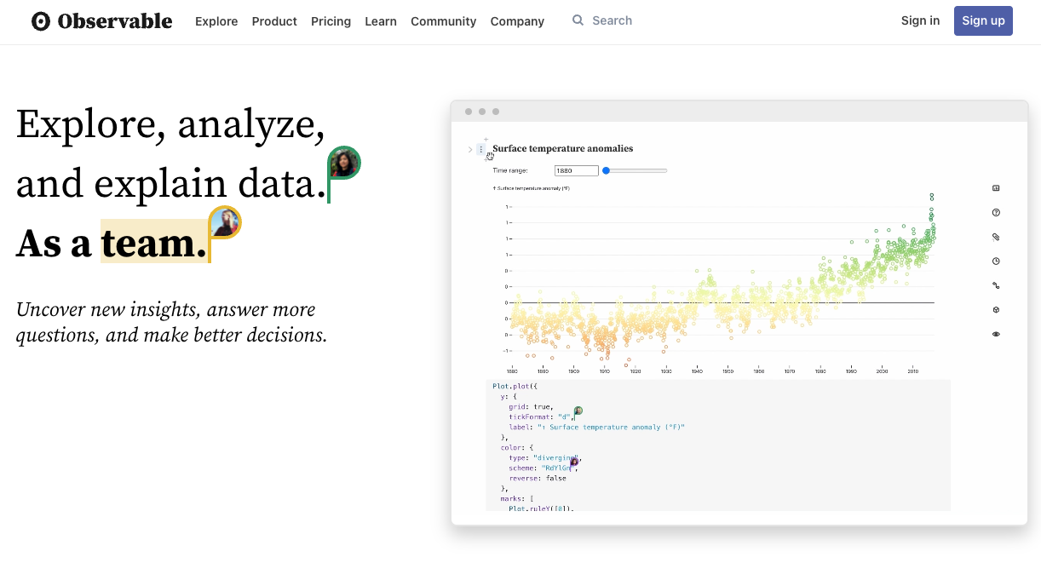Copy notebook link using the link icon
The width and height of the screenshot is (1041, 563).
click(x=996, y=285)
